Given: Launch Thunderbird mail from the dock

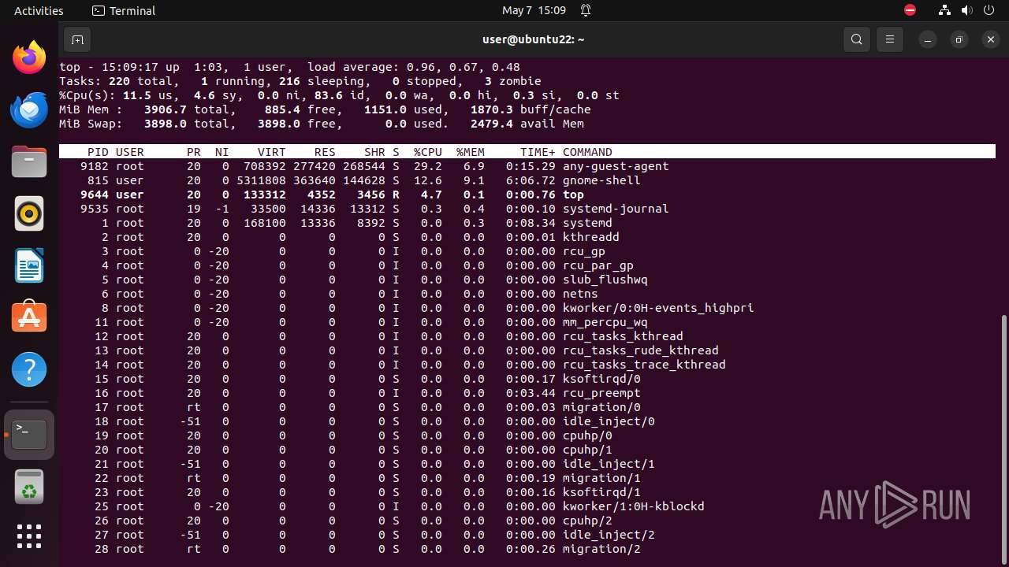Looking at the screenshot, I should coord(29,109).
